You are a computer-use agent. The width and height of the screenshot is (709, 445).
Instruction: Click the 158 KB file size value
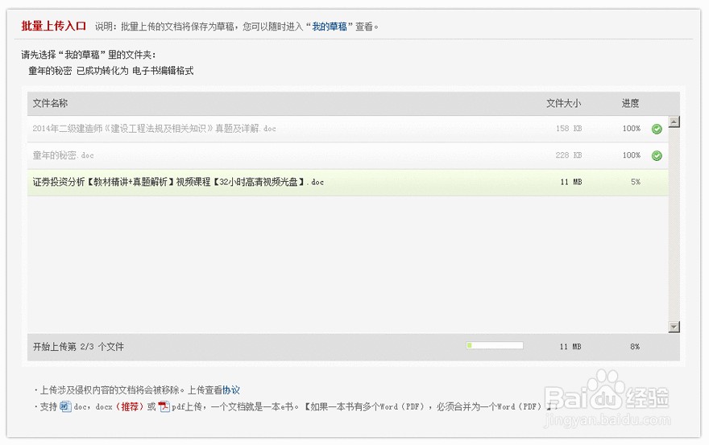click(x=569, y=129)
